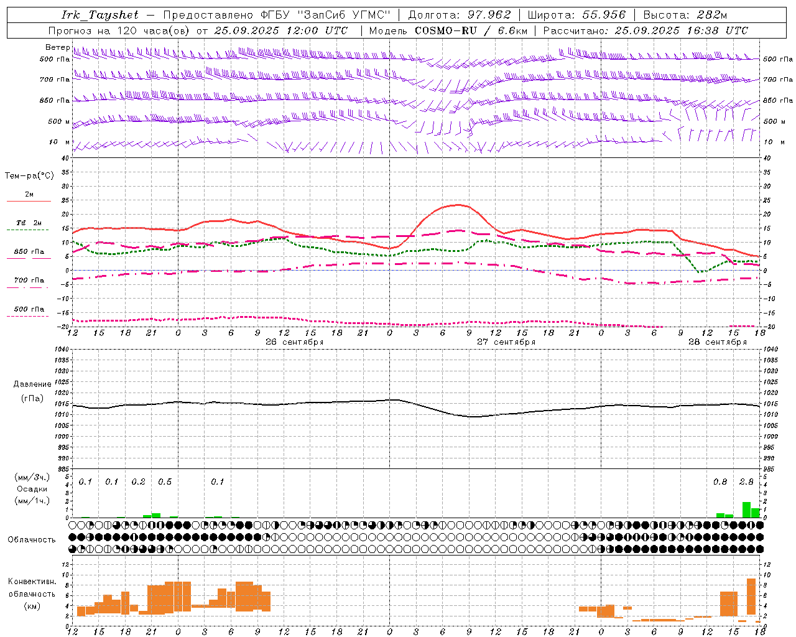Select the "ЗапСиб УГМС" provider text
The width and height of the screenshot is (796, 637).
click(344, 15)
